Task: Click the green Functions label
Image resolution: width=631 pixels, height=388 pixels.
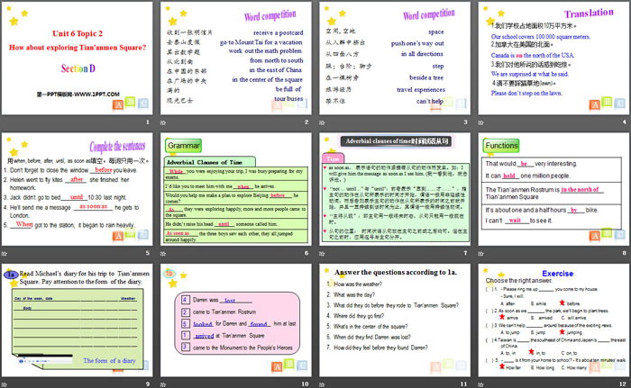Action: (500, 144)
